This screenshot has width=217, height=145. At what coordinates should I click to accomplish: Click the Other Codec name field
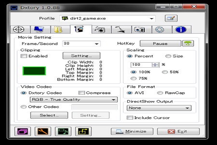95,107
